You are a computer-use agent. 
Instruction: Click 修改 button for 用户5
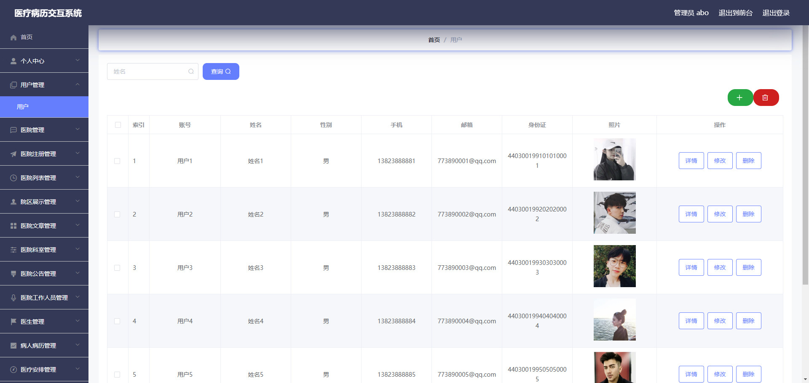click(x=720, y=374)
